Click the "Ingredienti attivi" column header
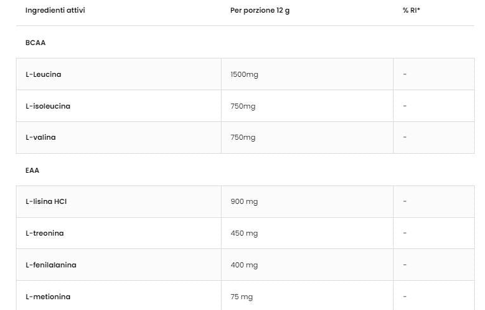This screenshot has width=485, height=310. click(55, 11)
